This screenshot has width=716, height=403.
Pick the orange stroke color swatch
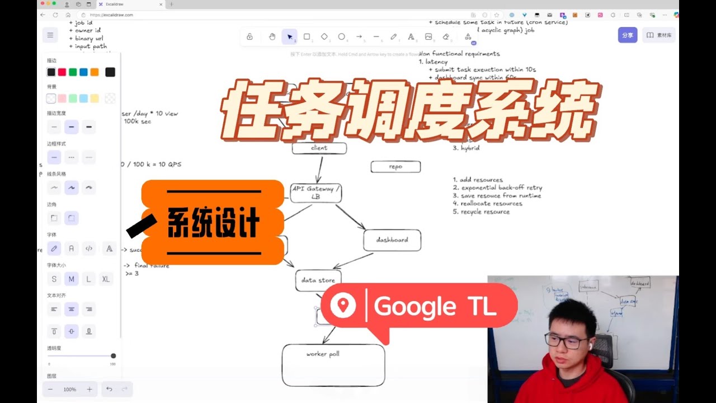[x=95, y=72]
